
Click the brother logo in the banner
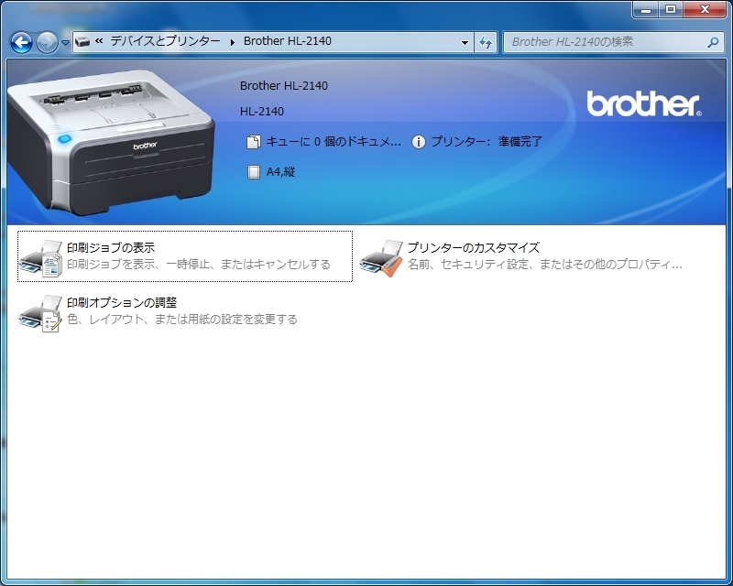click(x=644, y=103)
